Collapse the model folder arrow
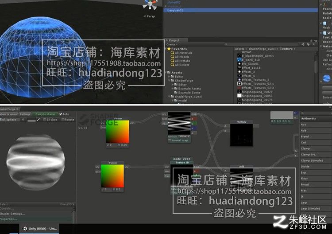This screenshot has height=234, width=332. click(x=172, y=101)
